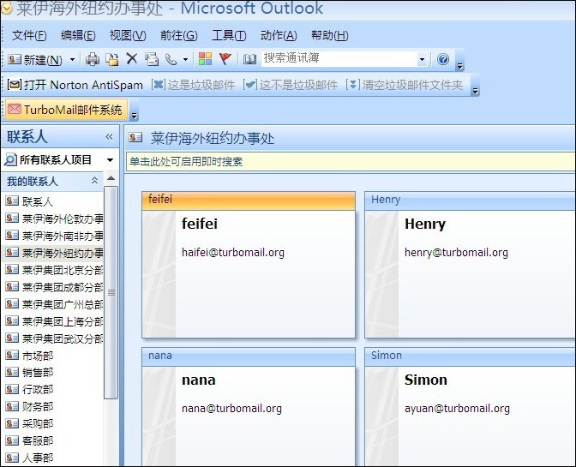Select 财务部 contacts folder
Viewport: 576px width, 467px height.
click(x=29, y=406)
